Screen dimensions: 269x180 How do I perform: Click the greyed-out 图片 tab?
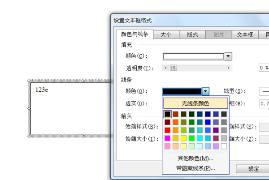click(x=219, y=35)
